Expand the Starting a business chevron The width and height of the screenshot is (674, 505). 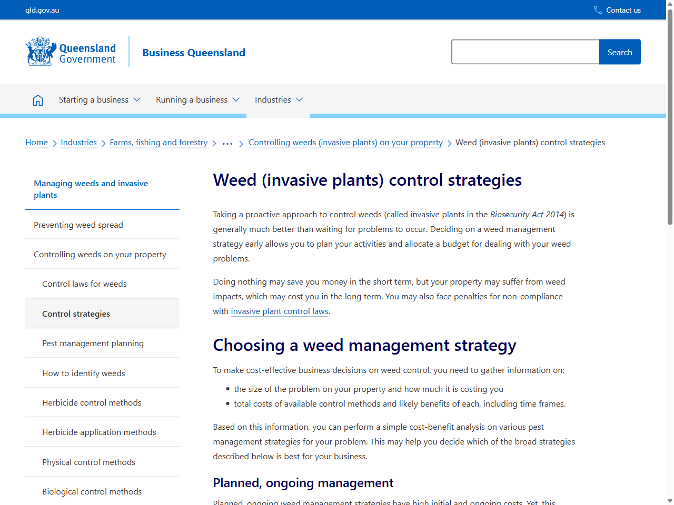pos(137,99)
